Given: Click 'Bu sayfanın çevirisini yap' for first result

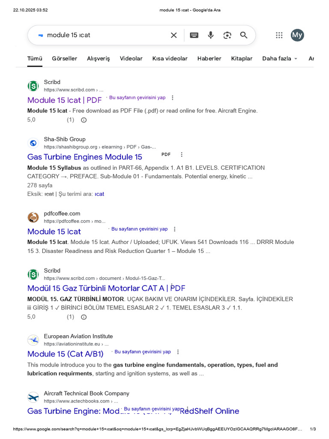Looking at the screenshot, I should [x=137, y=98].
